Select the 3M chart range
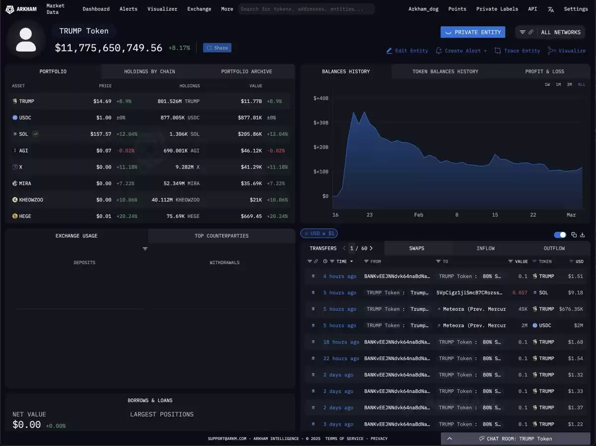596x446 pixels. [x=569, y=84]
